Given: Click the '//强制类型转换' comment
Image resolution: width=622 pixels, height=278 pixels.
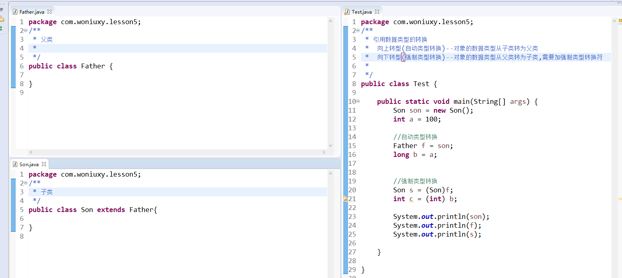Looking at the screenshot, I should pyautogui.click(x=415, y=181).
